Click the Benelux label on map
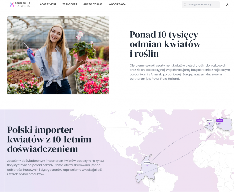 tap(210, 121)
